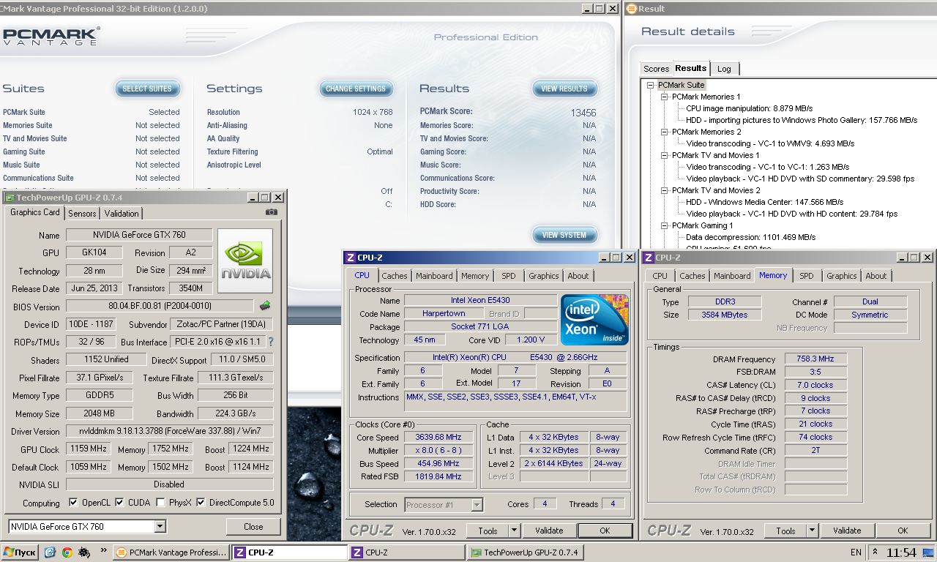
Task: Open Mainboard tab in CPU-Z CPU window
Action: click(434, 276)
